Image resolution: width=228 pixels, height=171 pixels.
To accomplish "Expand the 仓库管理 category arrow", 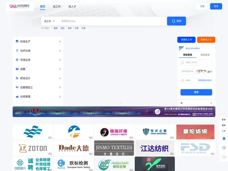I will 60,96.
